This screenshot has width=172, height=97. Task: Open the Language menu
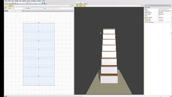[33, 1]
